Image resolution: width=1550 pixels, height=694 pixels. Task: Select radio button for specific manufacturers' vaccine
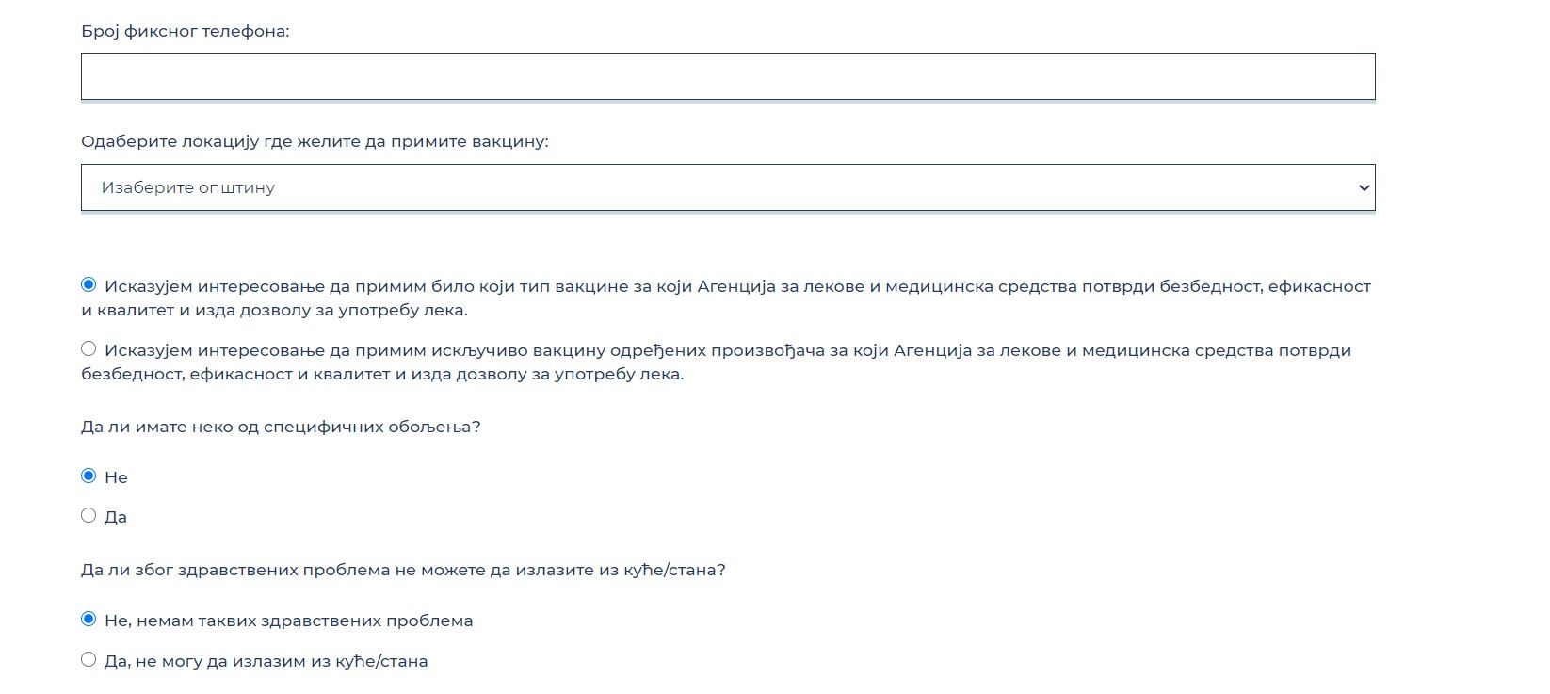pos(89,348)
